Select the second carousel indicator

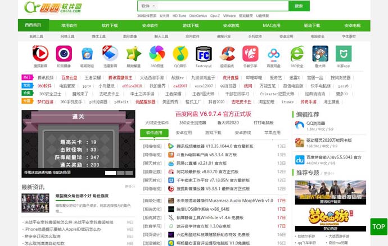click(121, 173)
